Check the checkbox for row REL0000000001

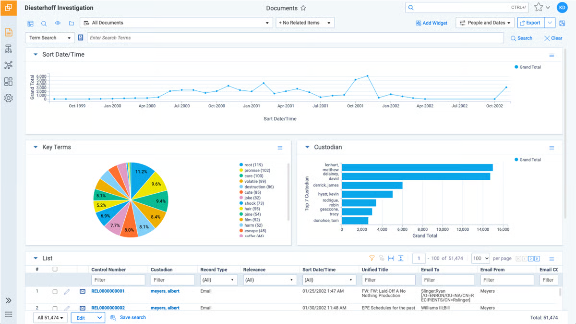(x=55, y=292)
